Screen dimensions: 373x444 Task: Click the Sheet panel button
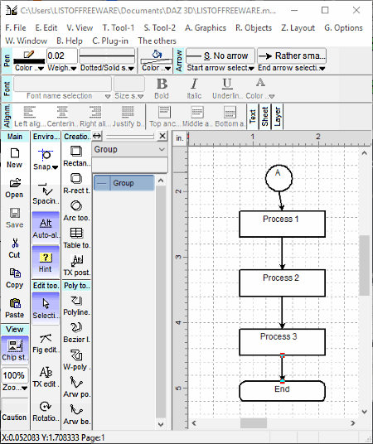point(265,117)
